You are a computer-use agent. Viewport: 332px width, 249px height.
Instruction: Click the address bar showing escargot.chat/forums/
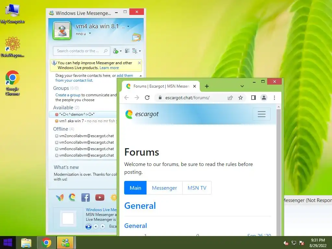coord(187,98)
